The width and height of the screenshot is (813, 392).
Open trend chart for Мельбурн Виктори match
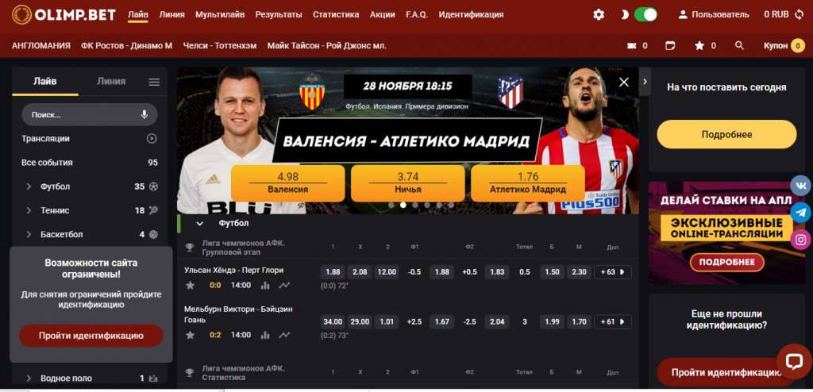click(x=284, y=335)
